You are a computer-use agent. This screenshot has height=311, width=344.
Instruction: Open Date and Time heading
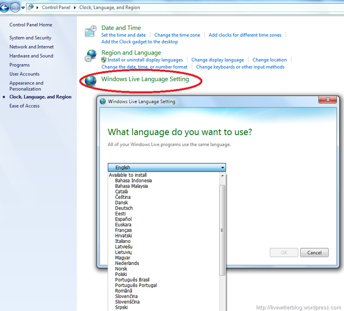(121, 28)
